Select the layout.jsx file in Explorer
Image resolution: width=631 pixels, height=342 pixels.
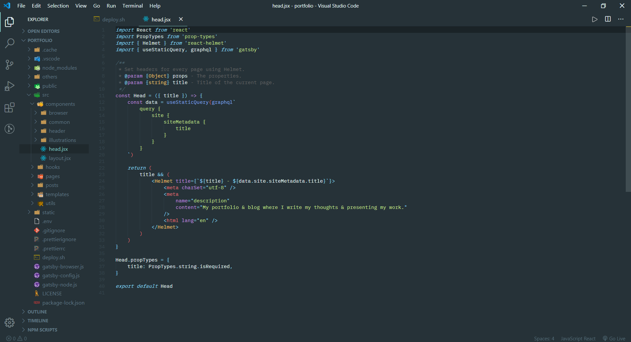pyautogui.click(x=60, y=158)
